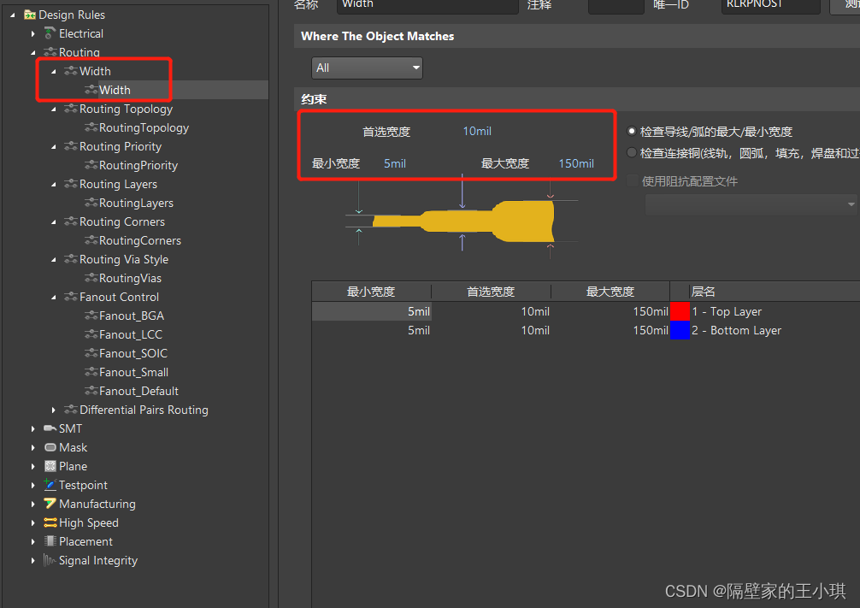Click the Mask category icon
860x608 pixels.
[50, 447]
